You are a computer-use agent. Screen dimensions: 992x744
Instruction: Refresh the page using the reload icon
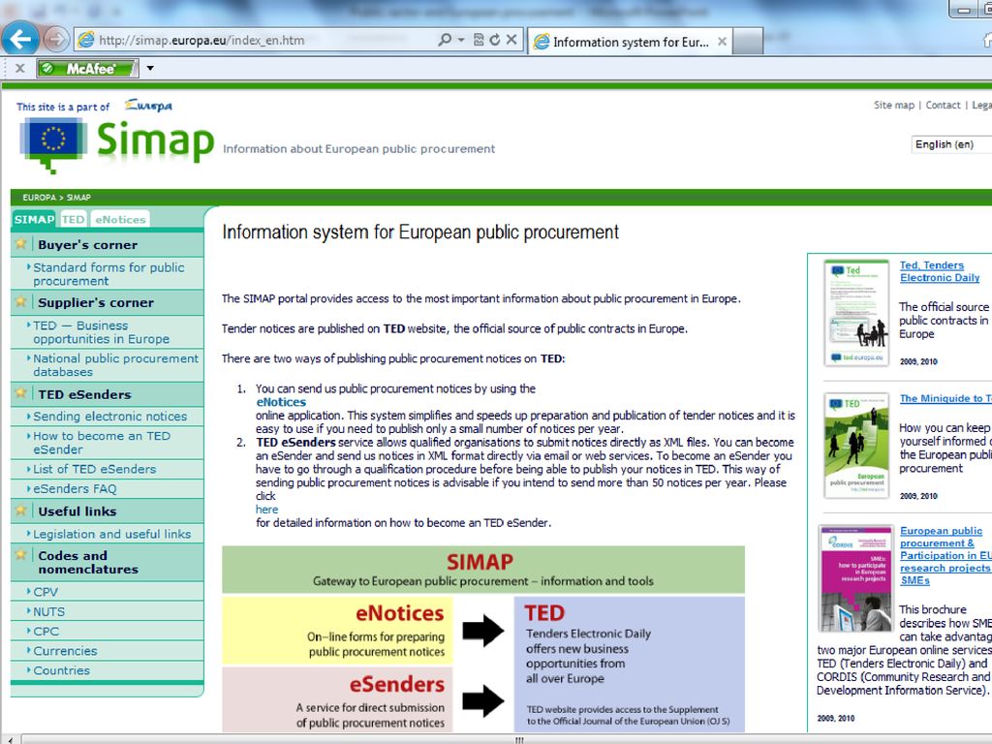click(x=495, y=40)
